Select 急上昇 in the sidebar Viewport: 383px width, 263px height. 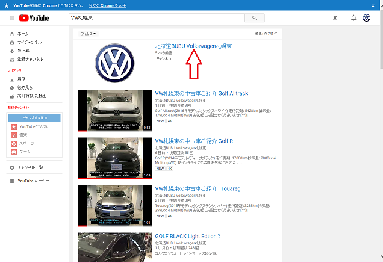point(23,51)
